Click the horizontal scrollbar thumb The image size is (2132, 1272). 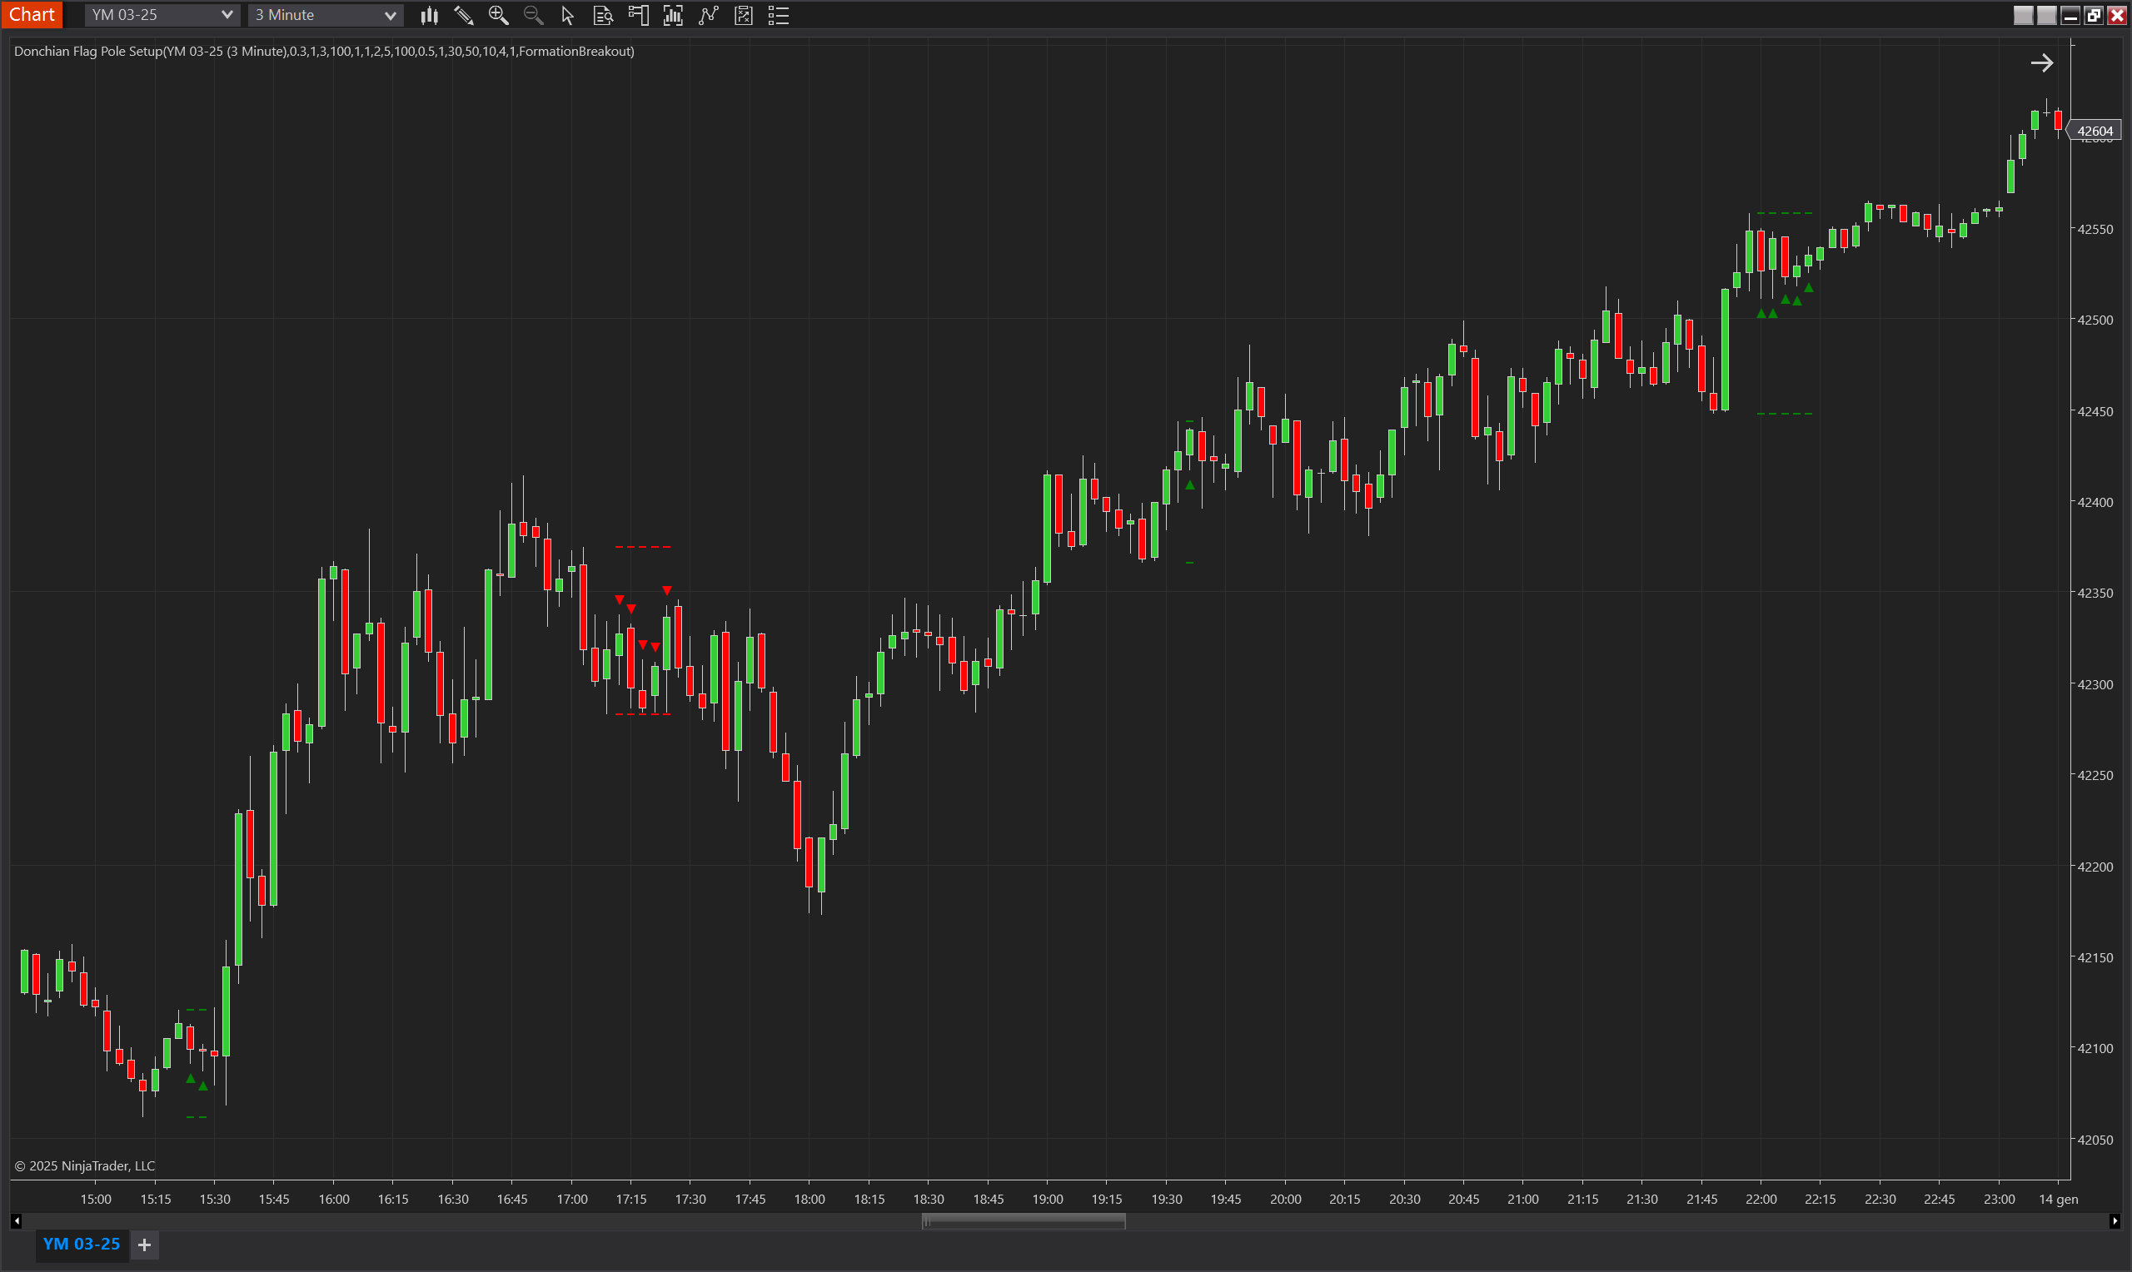point(1024,1220)
